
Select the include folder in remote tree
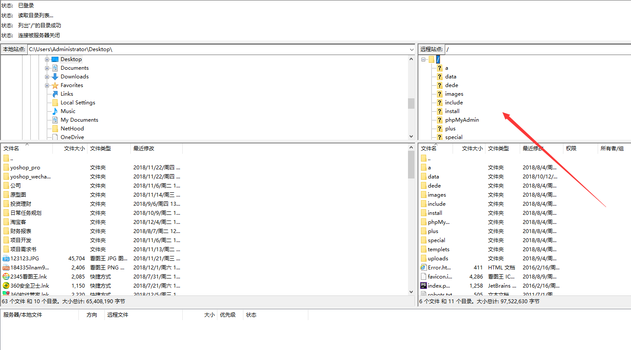pos(453,103)
